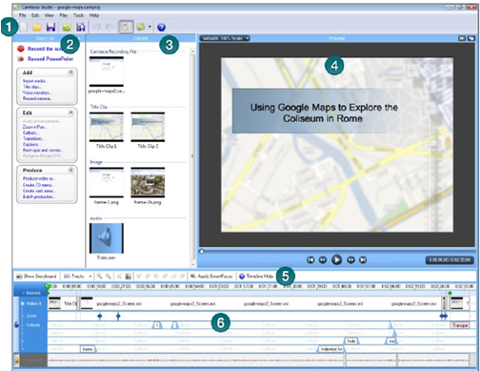Viewport: 480px width, 371px height.
Task: Click the green layout icon in the toolbar
Action: pyautogui.click(x=141, y=27)
